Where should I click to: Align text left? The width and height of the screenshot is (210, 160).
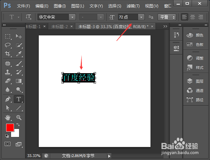pos(185,17)
